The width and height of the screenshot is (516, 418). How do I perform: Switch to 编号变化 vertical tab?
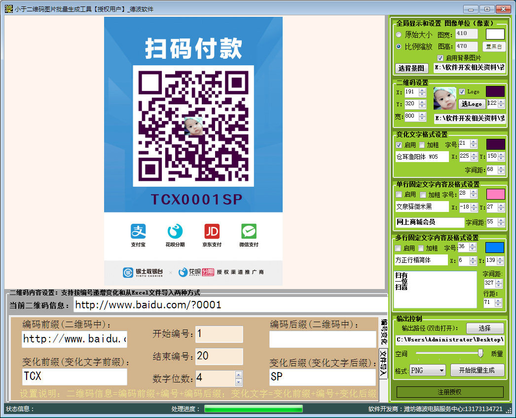383,332
